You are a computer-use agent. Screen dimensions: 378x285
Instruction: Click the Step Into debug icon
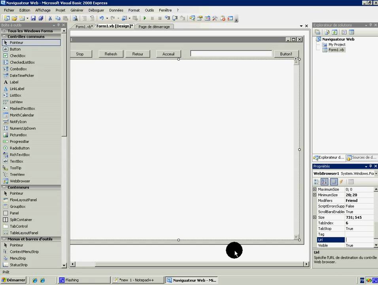(167, 18)
